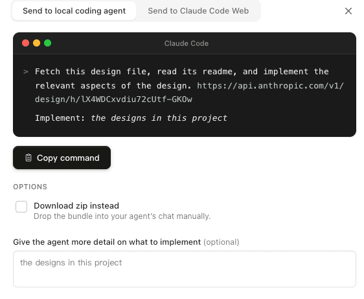This screenshot has width=364, height=299.
Task: Click the clipboard icon on Copy command
Action: point(28,158)
